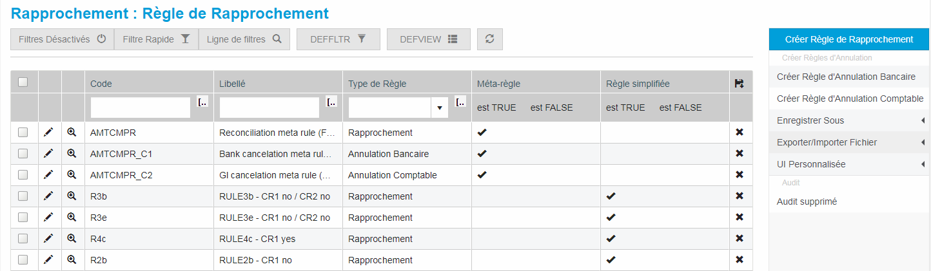Open AMTCMPR_C2 details via the magnifier icon
931x271 pixels.
point(72,175)
